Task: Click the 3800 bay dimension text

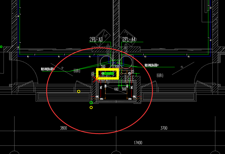Action: pos(63,128)
